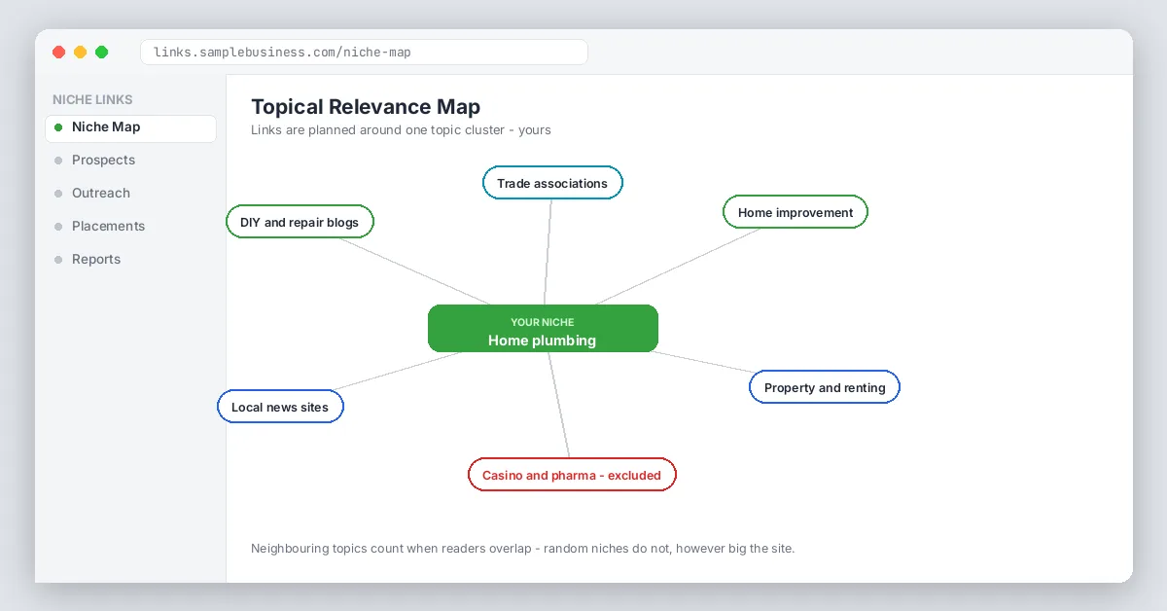Click the excluded Casino and pharma node
This screenshot has width=1167, height=611.
pos(572,475)
